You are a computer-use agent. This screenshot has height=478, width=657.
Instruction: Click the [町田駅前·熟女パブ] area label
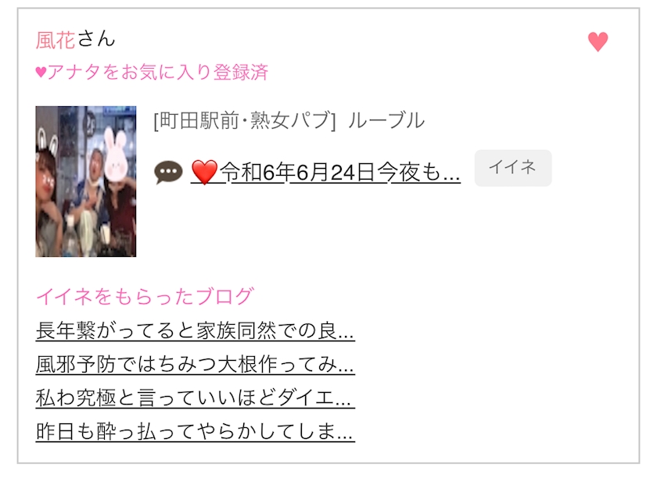point(245,120)
